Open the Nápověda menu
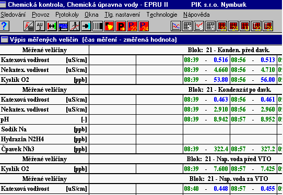The width and height of the screenshot is (283, 195). coord(196,15)
